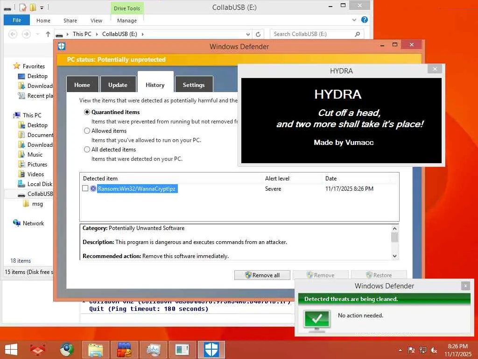Select This PC in navigation tree
The width and height of the screenshot is (478, 359).
pyautogui.click(x=32, y=115)
